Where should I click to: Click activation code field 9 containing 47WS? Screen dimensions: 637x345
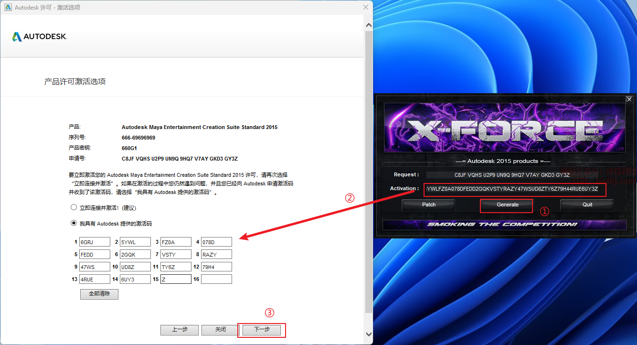(x=95, y=267)
